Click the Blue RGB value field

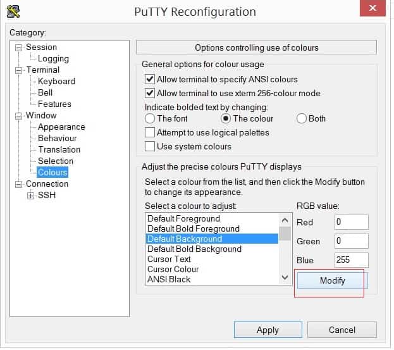click(x=352, y=260)
